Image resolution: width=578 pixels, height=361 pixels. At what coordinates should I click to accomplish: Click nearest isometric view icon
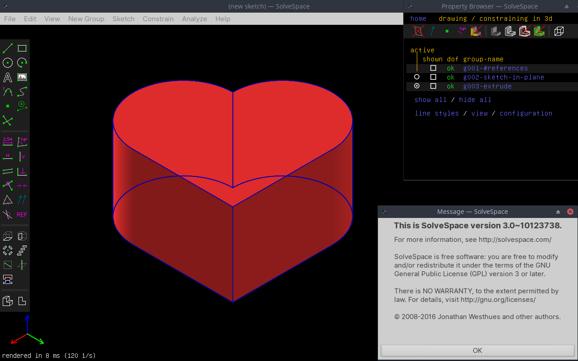pyautogui.click(x=8, y=301)
